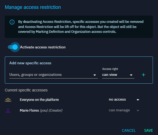Click the Add new specific access heading
Image resolution: width=158 pixels, height=135 pixels.
[30, 63]
